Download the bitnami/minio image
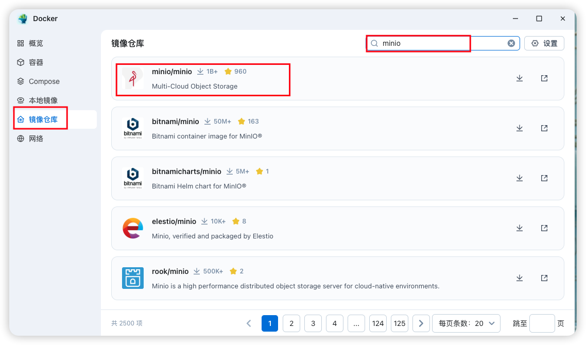The width and height of the screenshot is (586, 345). point(520,128)
